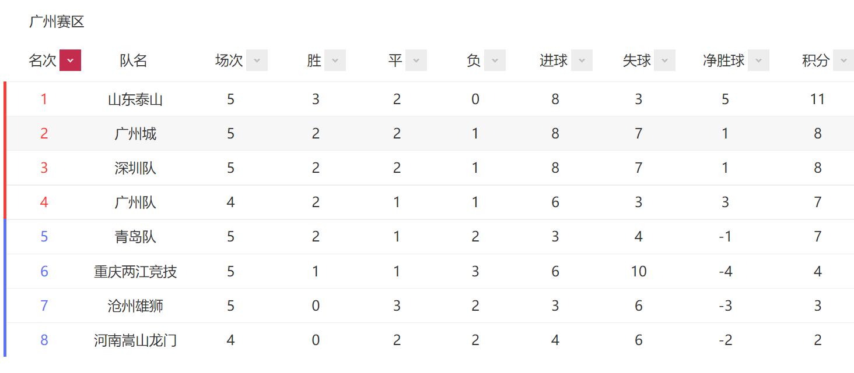854x373 pixels.
Task: Open the 深圳队 team entry
Action: tap(135, 168)
